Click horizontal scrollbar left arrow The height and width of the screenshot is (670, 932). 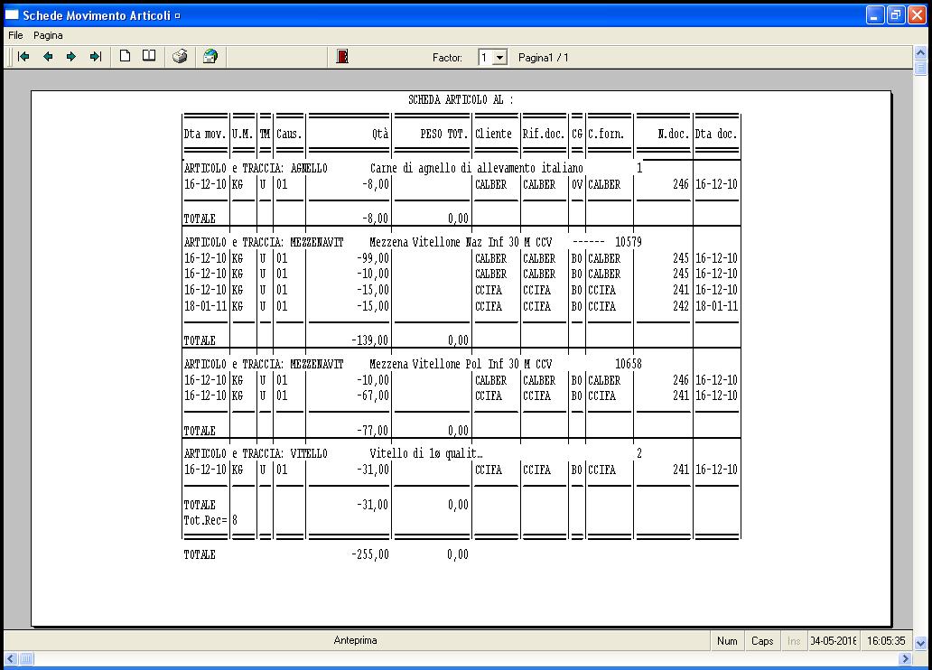coord(11,658)
